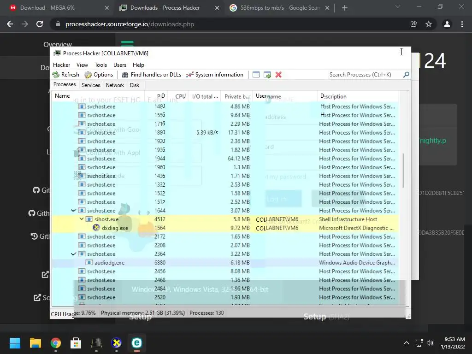
Task: Sort by the I/O total column header
Action: coord(205,96)
